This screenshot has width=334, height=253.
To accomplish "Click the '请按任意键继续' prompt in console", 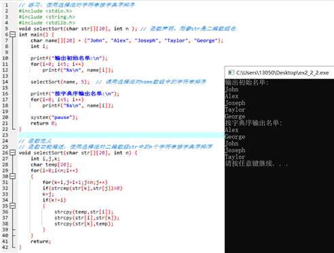I will click(257, 163).
